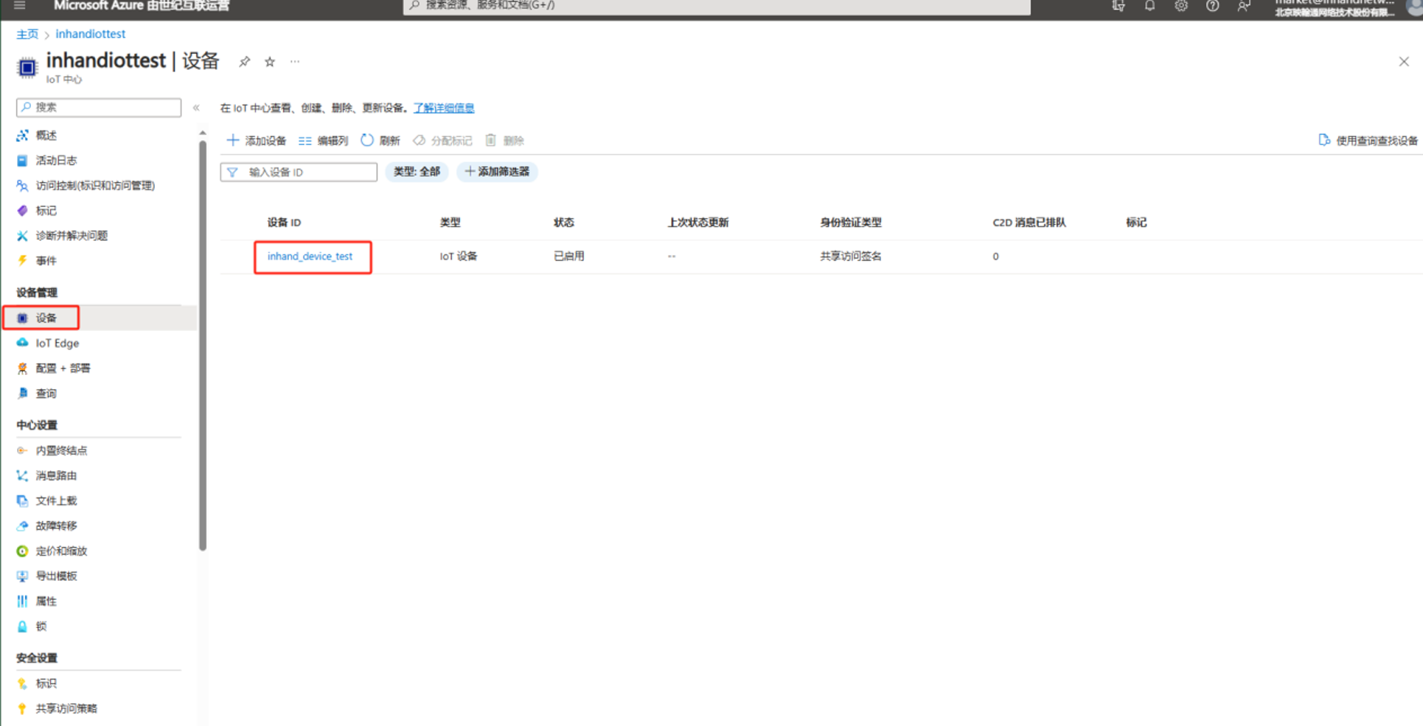
Task: Open 消息路由 message routing
Action: tap(56, 475)
